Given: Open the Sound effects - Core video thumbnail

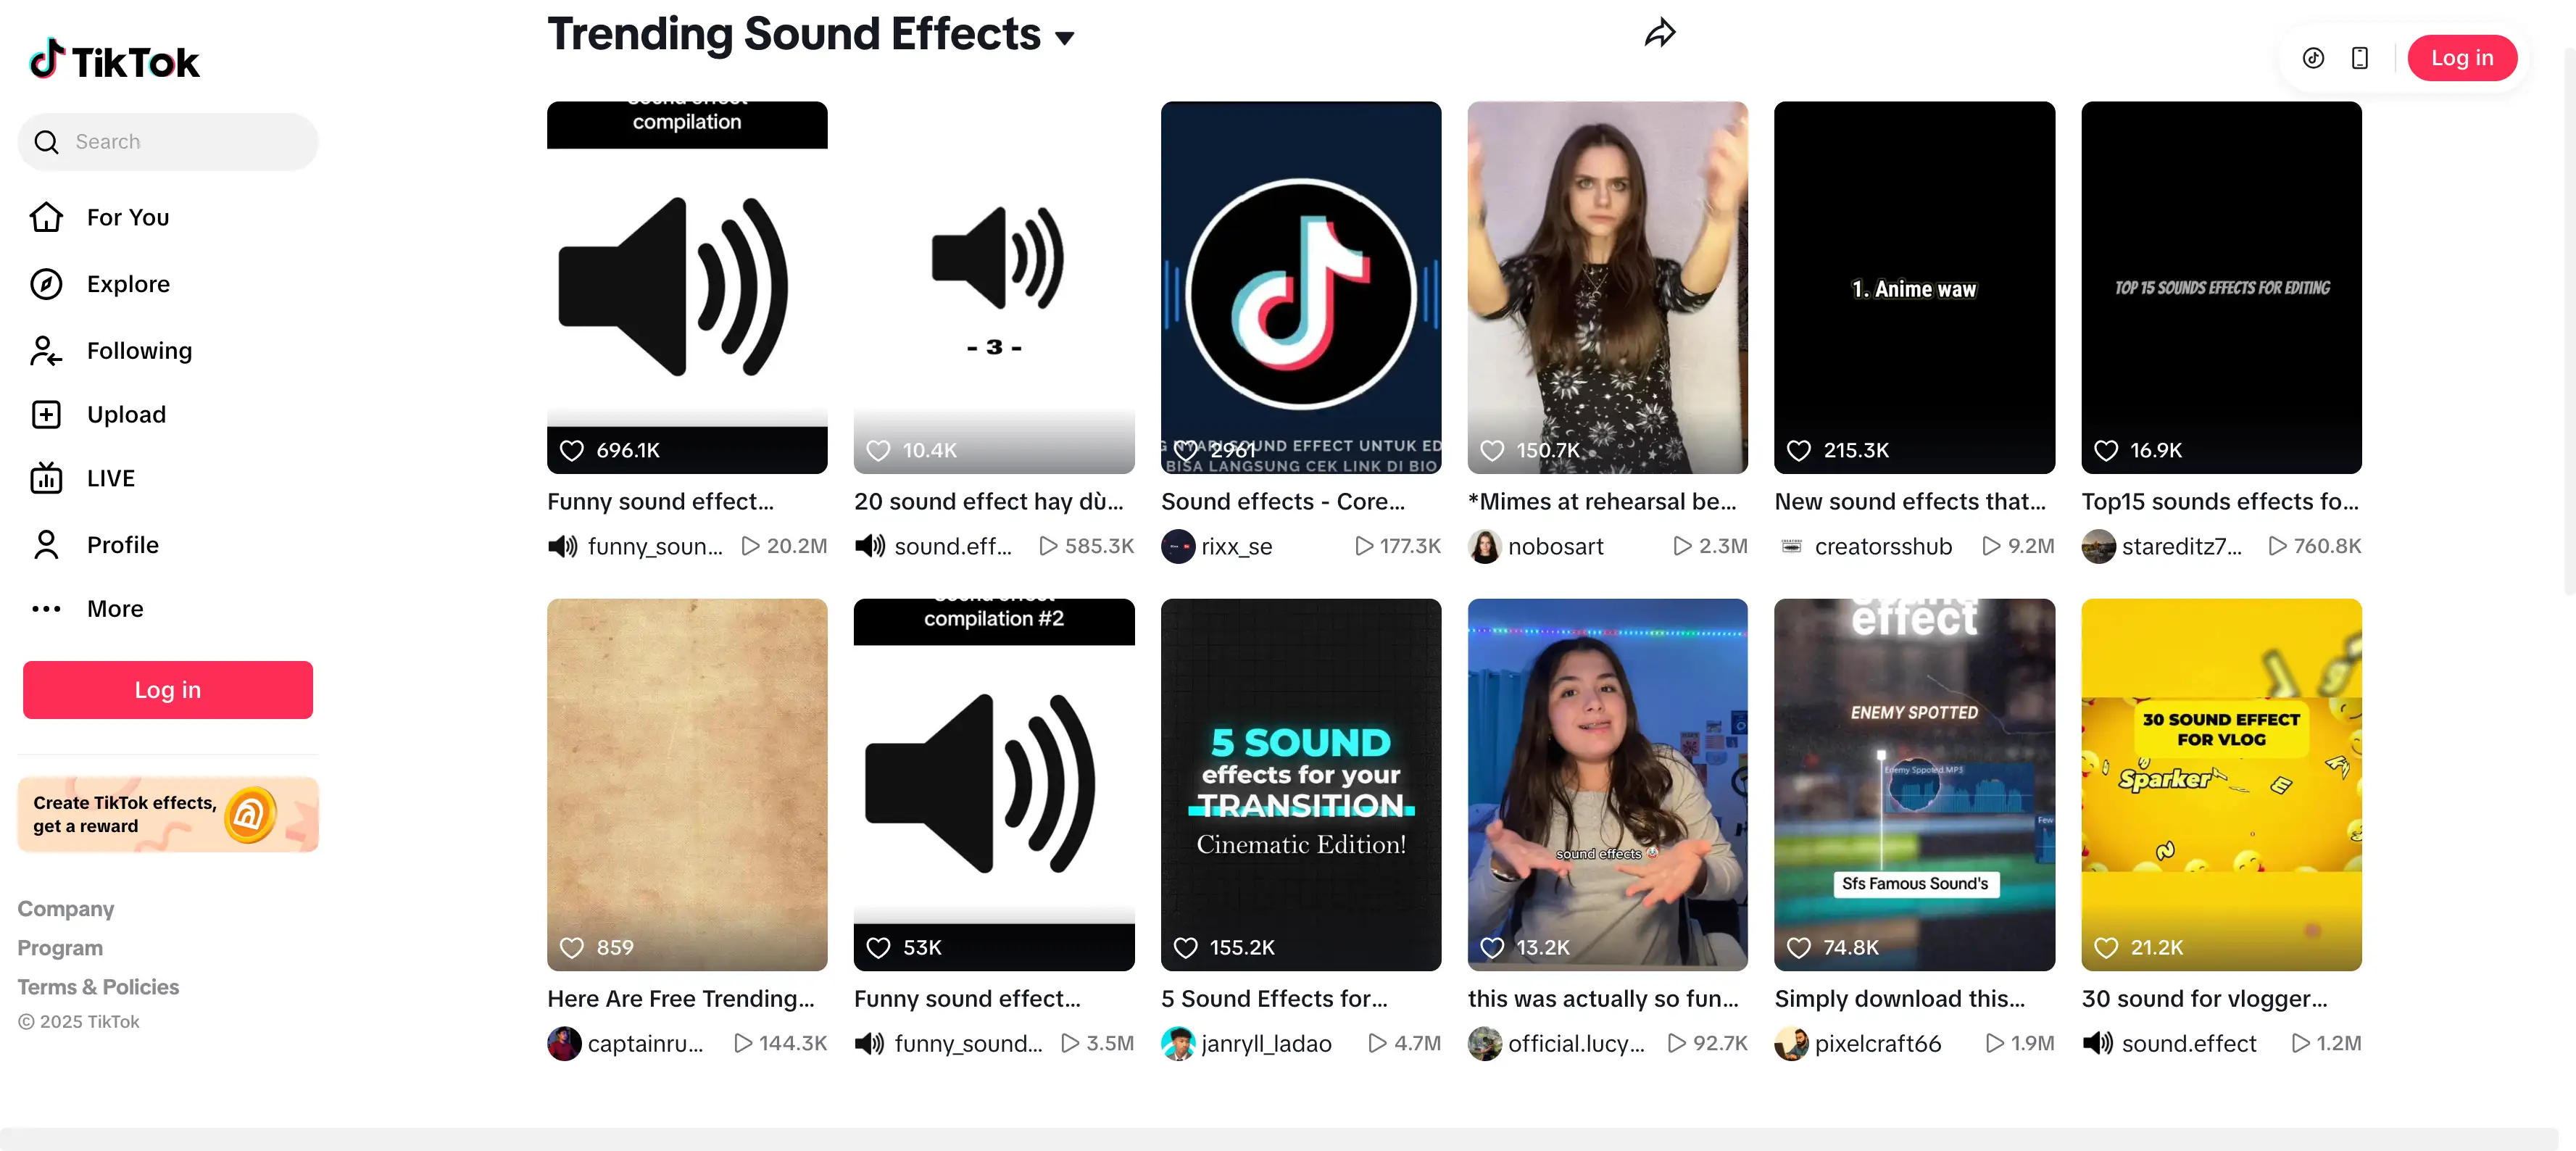Looking at the screenshot, I should [x=1301, y=287].
